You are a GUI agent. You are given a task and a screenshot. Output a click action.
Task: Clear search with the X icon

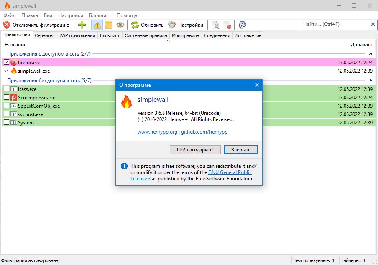(373, 24)
